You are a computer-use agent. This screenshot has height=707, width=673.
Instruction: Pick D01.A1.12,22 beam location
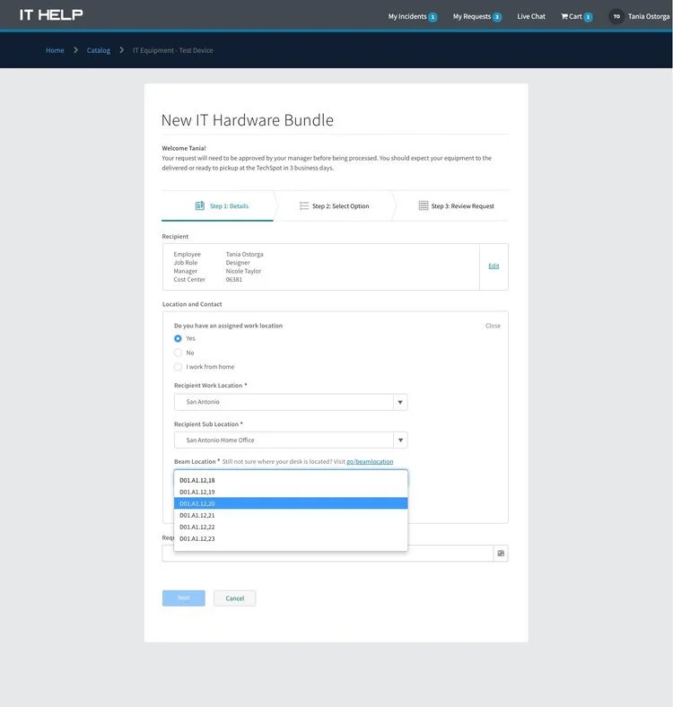291,527
